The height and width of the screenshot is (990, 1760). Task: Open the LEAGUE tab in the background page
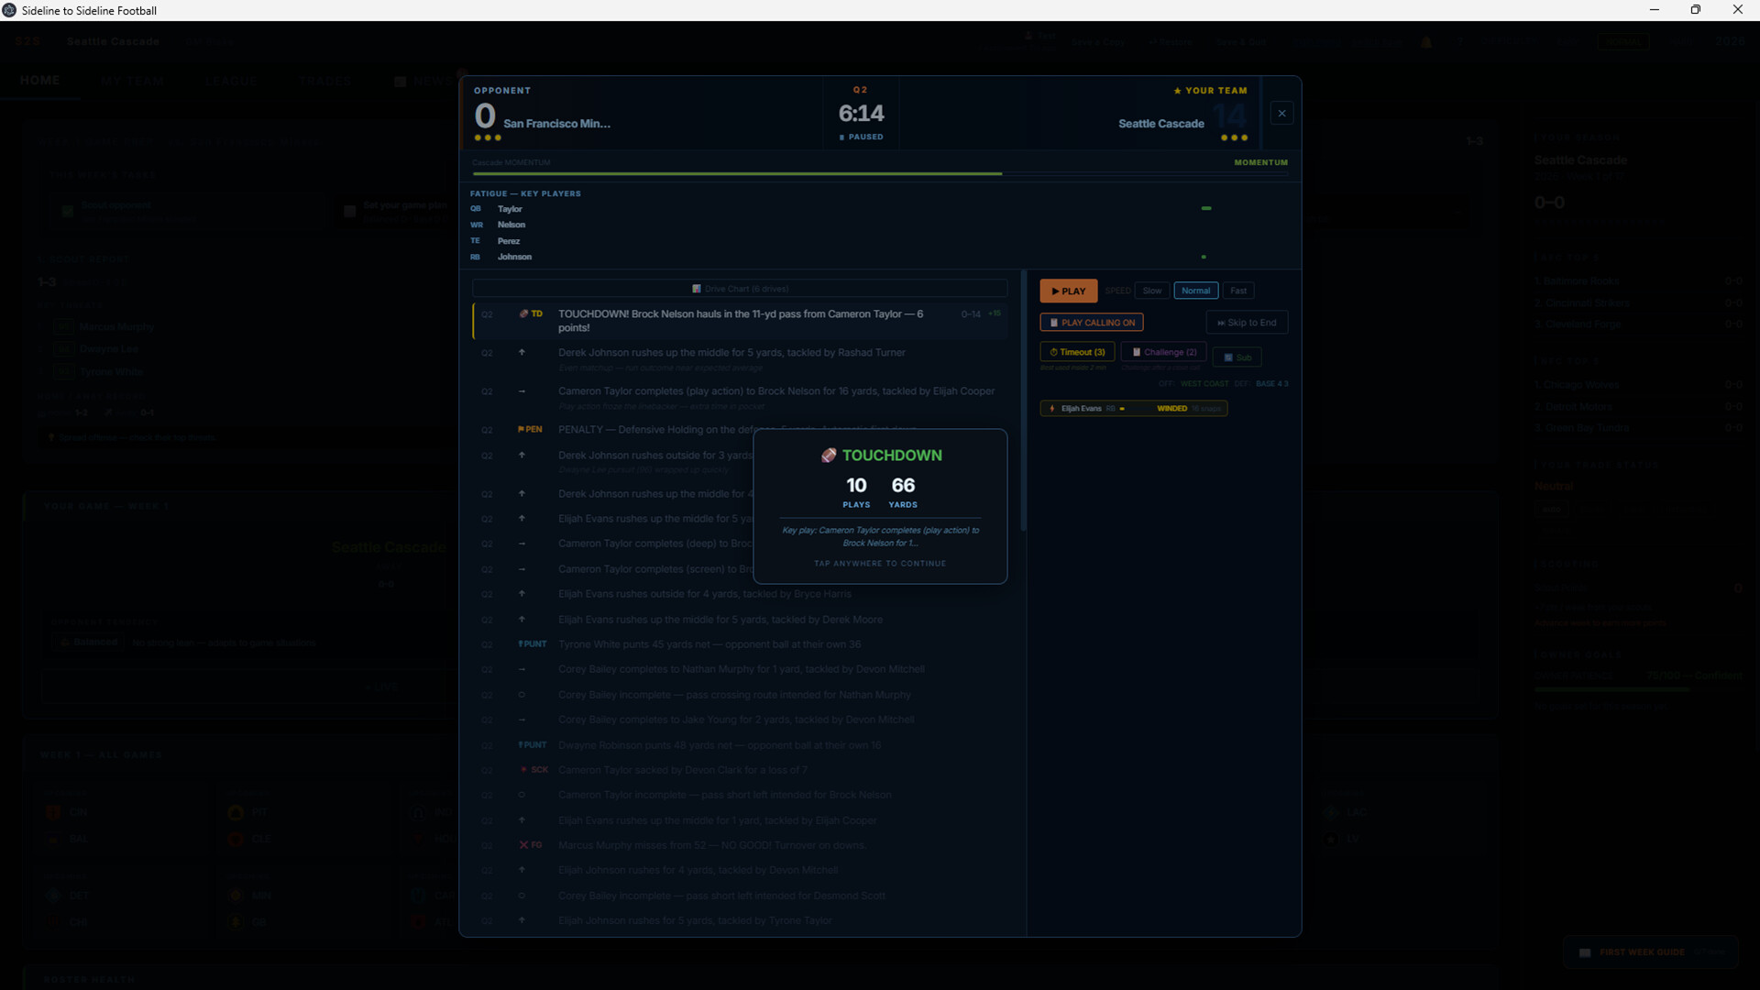click(x=231, y=81)
